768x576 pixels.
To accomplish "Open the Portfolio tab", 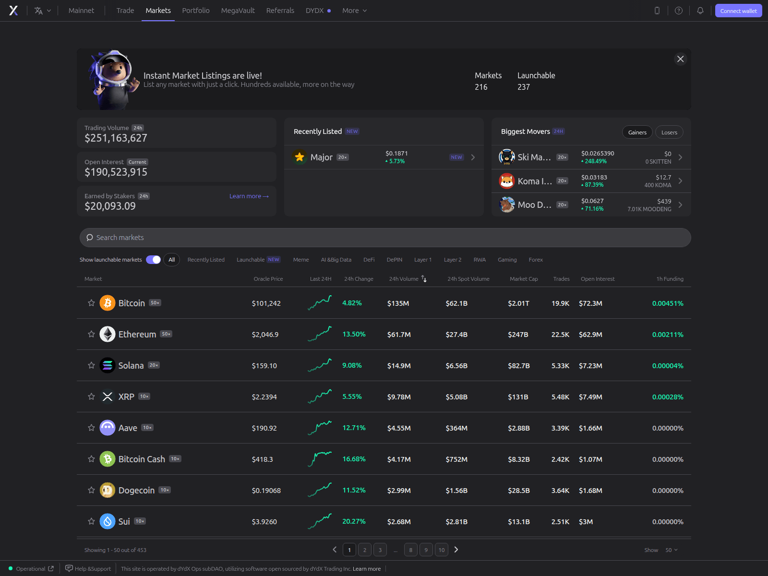I will pos(196,11).
